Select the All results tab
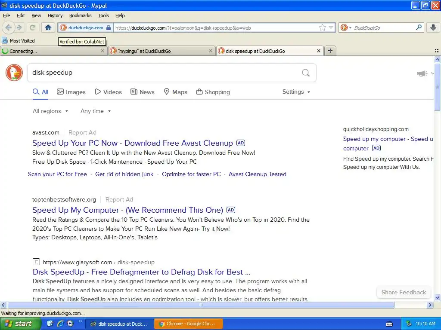This screenshot has height=330, width=441. (x=40, y=92)
